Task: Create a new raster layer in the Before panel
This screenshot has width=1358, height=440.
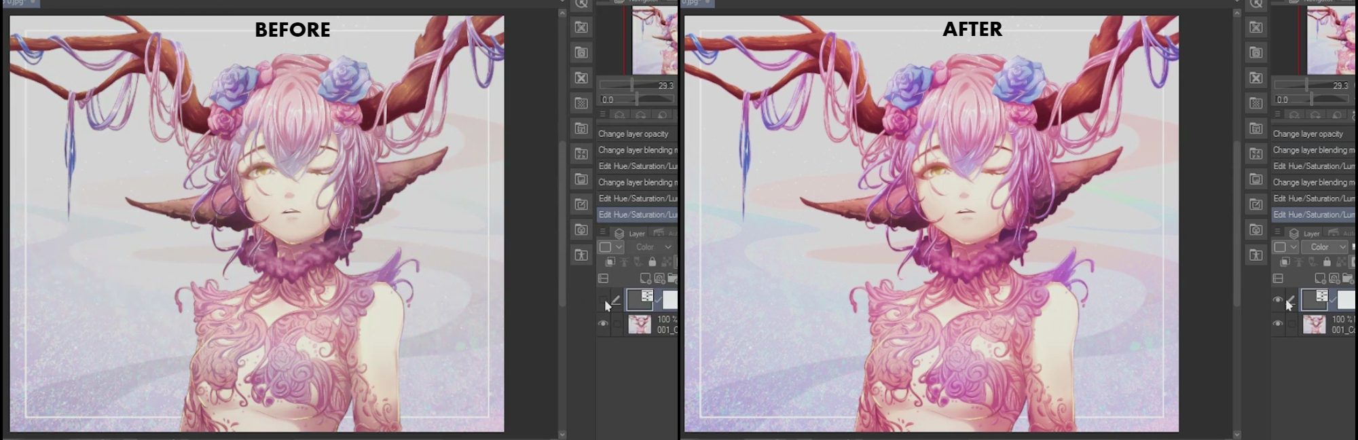Action: coord(646,278)
